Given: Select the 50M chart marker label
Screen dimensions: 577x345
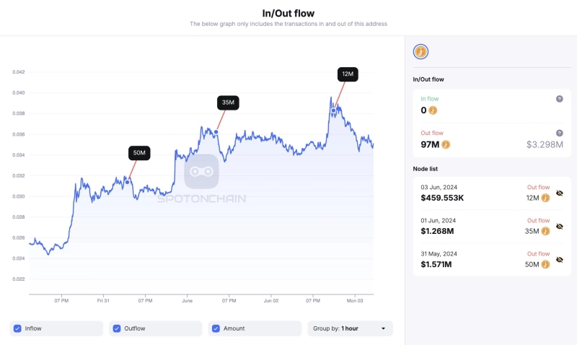Looking at the screenshot, I should [139, 153].
